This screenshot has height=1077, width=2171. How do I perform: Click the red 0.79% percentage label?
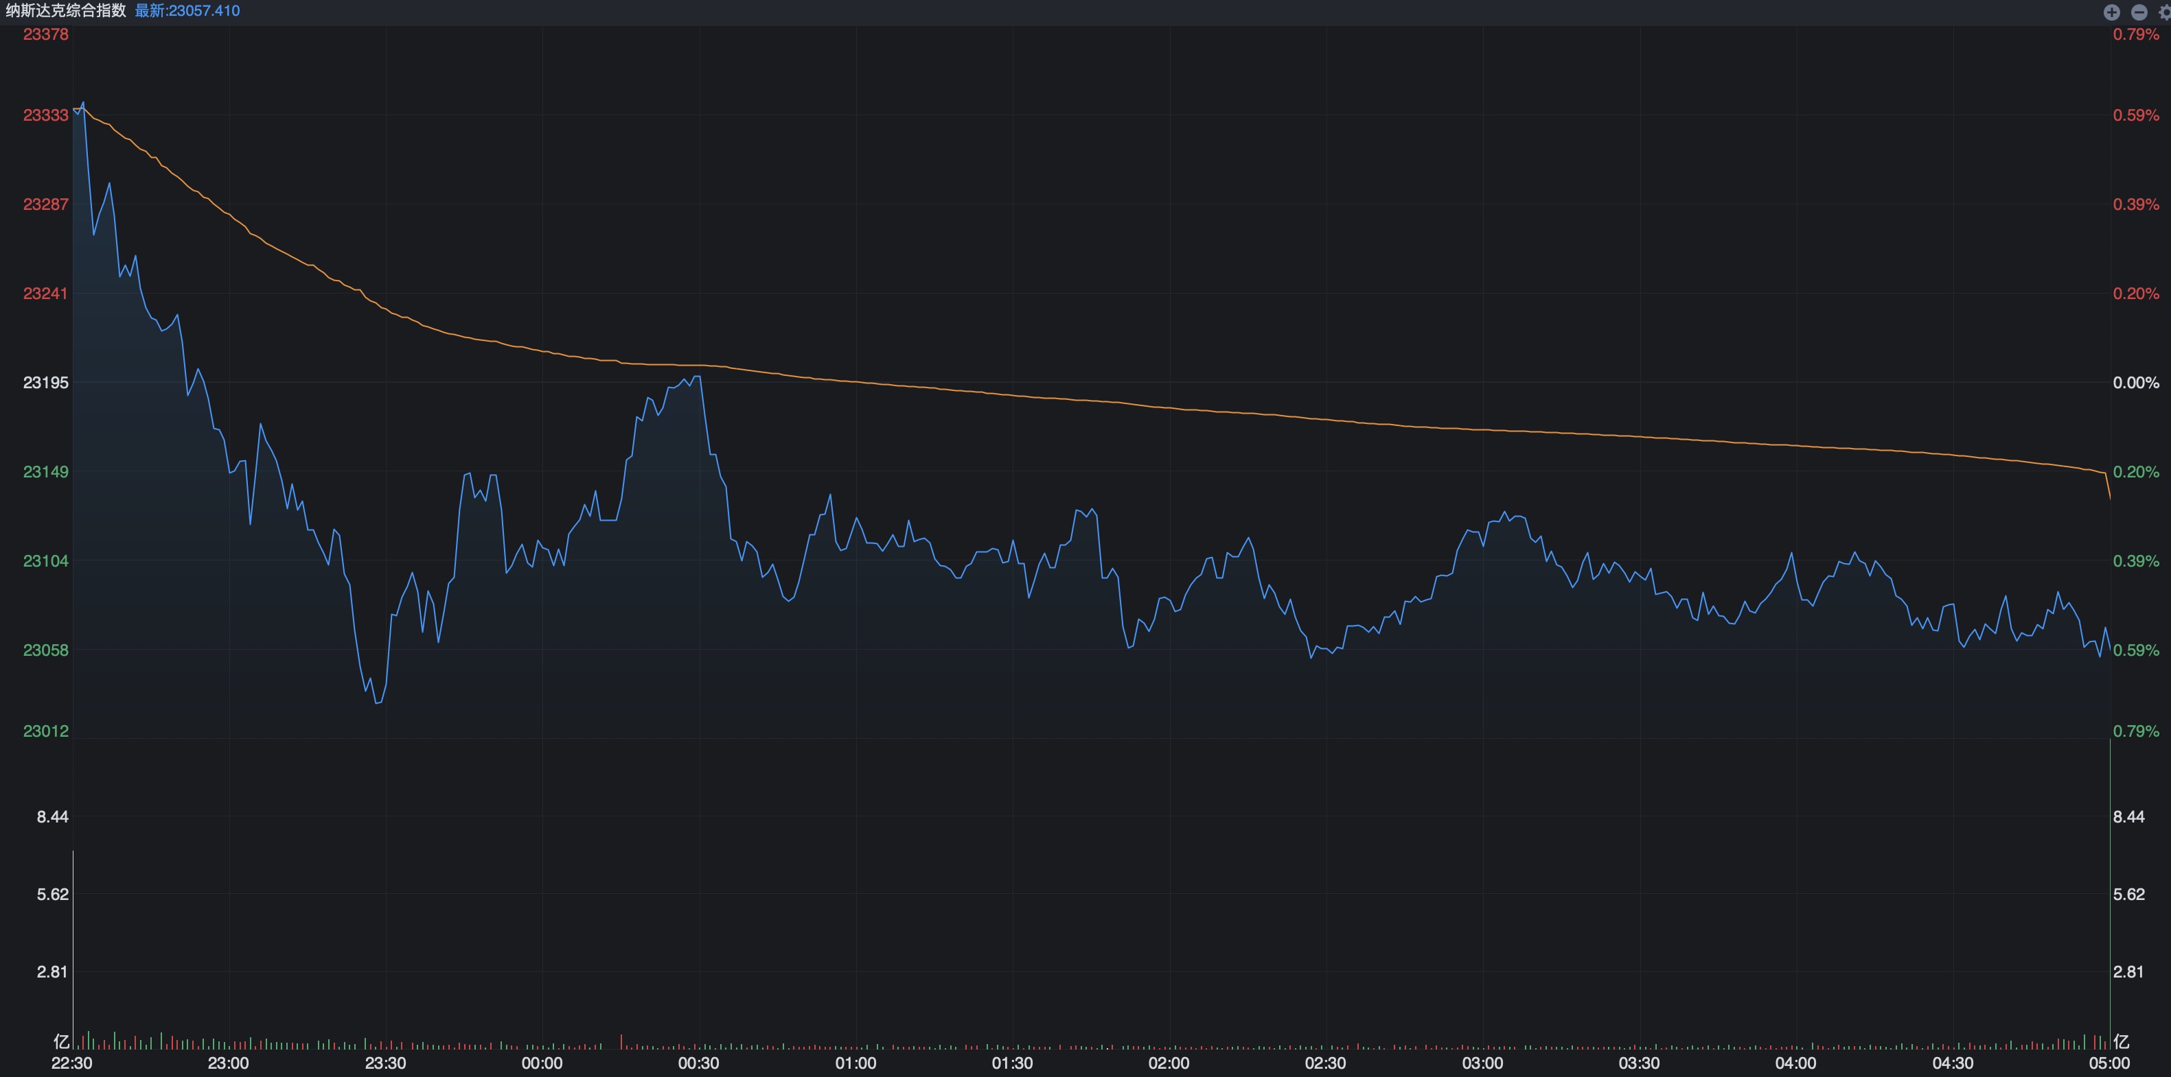pyautogui.click(x=2135, y=34)
